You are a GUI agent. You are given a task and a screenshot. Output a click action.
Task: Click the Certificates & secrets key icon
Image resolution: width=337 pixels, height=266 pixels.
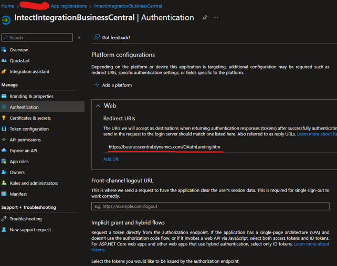pyautogui.click(x=4, y=118)
